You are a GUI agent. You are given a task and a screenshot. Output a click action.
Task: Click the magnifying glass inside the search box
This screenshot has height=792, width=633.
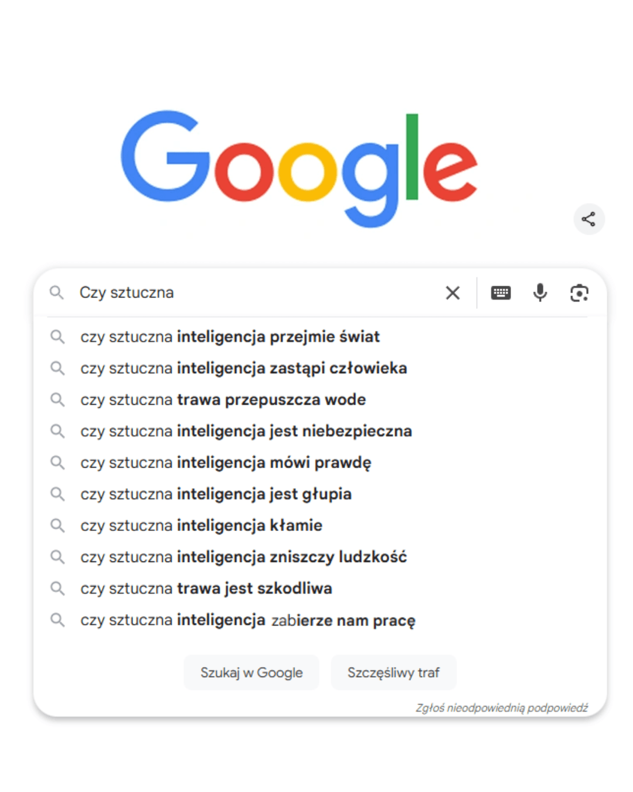pos(57,293)
